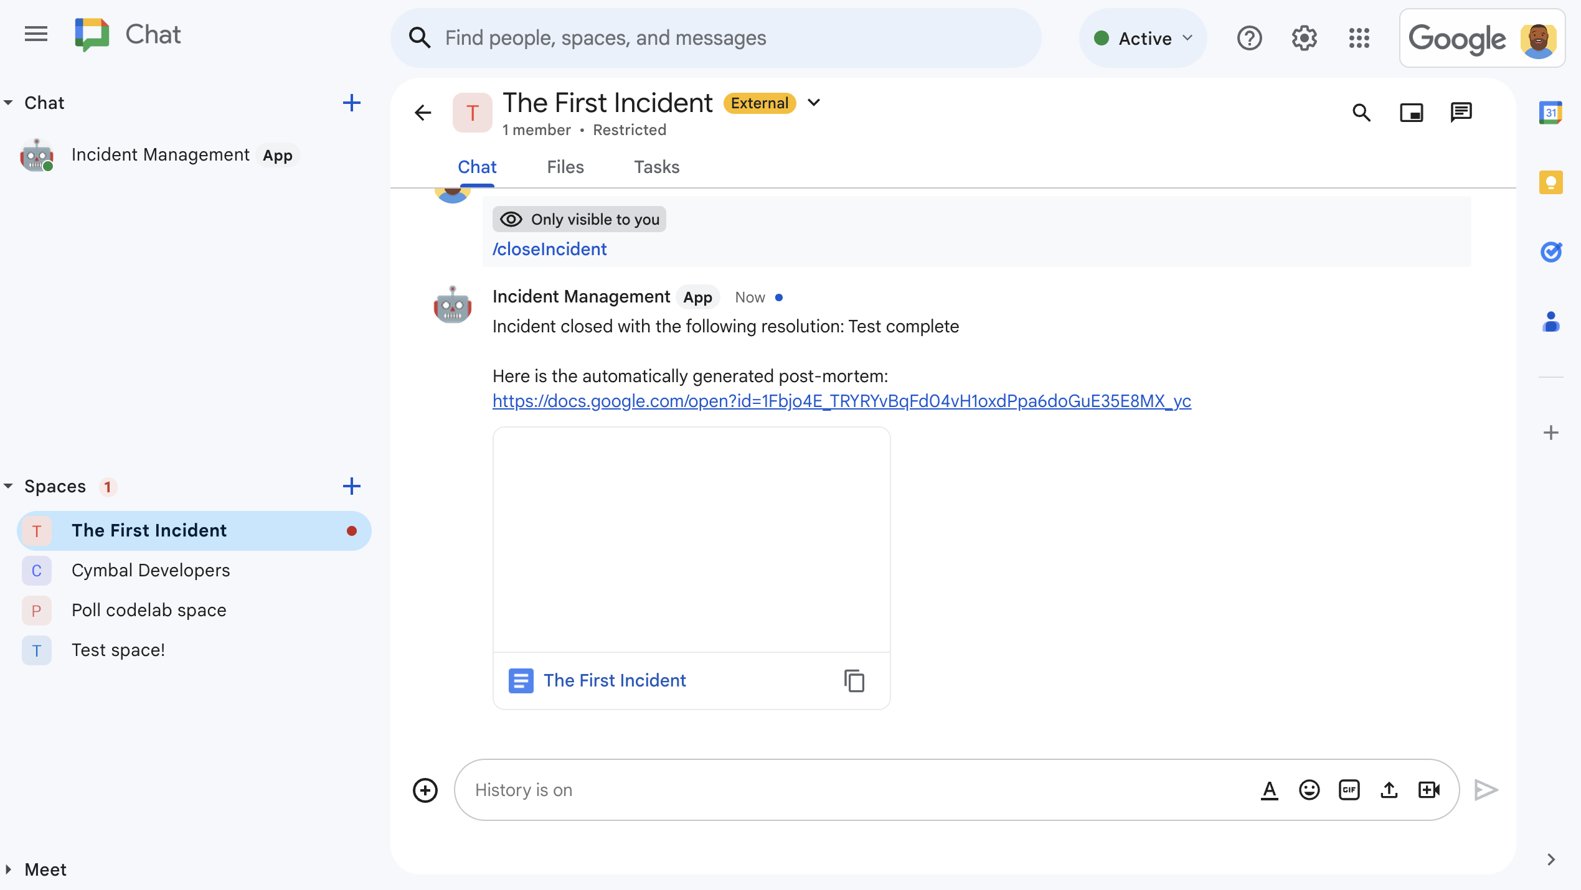Click the video call icon in toolbar
1581x890 pixels.
click(1431, 789)
